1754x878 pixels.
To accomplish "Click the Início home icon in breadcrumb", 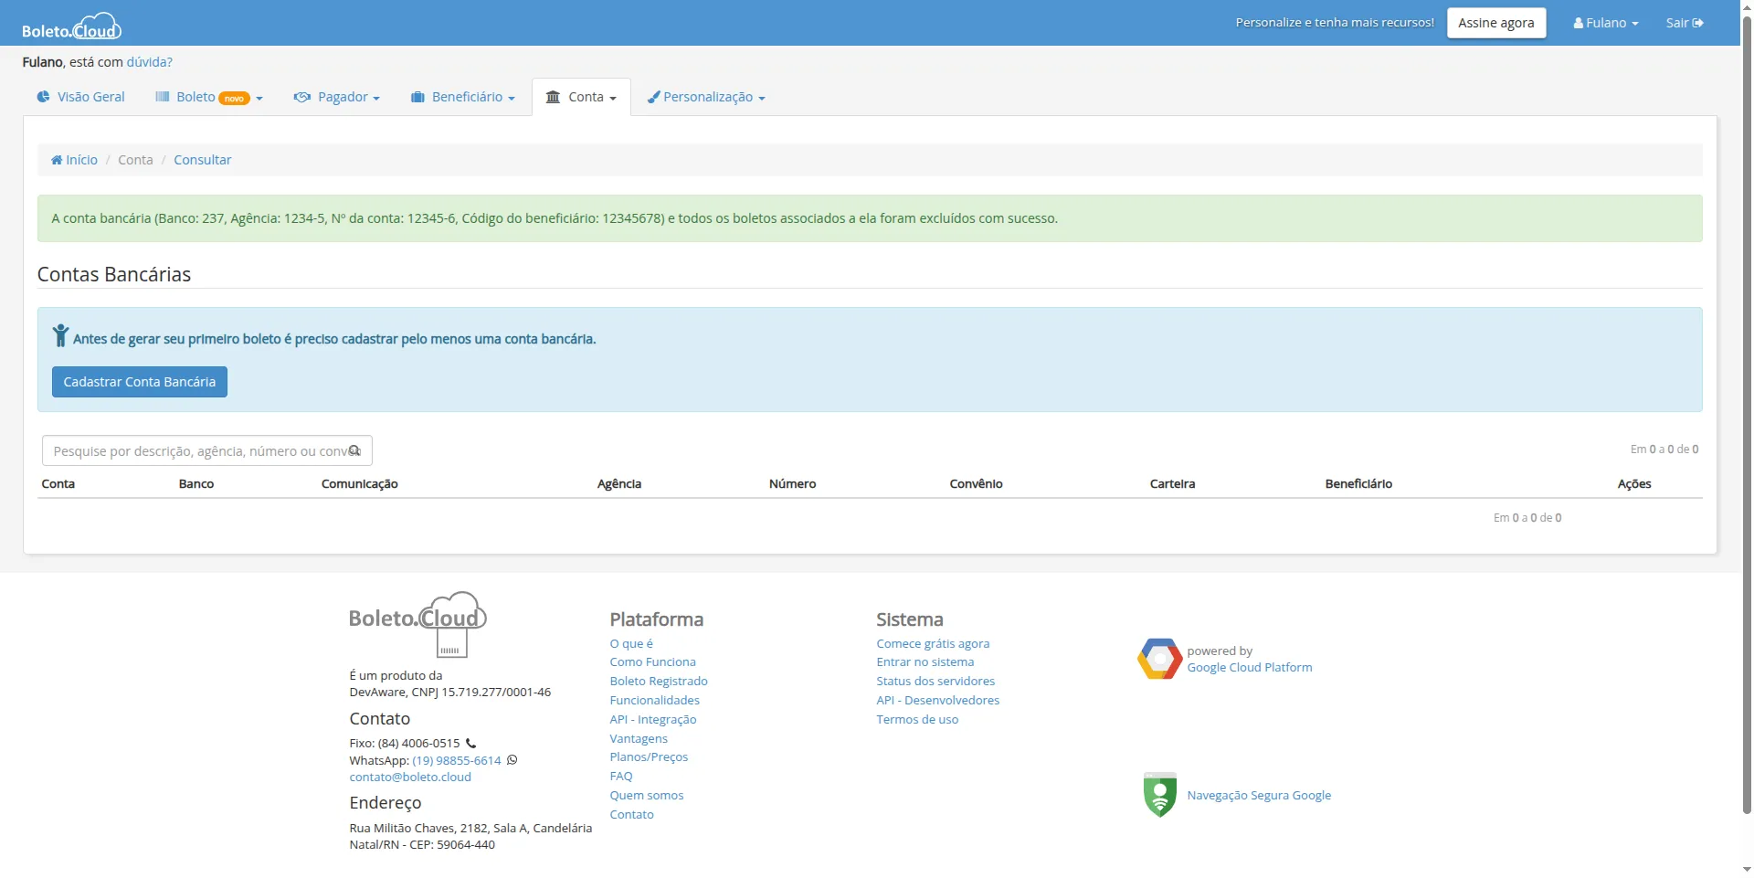I will click(x=57, y=160).
